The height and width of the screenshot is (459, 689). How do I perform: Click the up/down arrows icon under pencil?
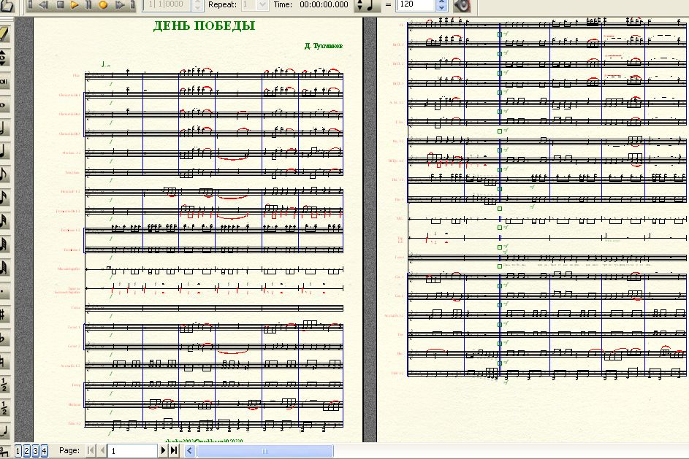4,58
